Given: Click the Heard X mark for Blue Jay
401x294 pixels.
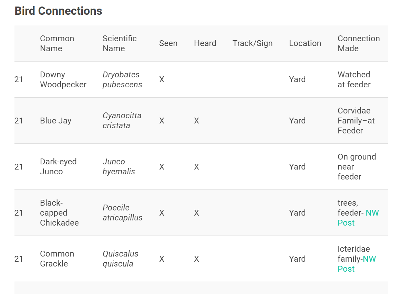Looking at the screenshot, I should point(196,121).
